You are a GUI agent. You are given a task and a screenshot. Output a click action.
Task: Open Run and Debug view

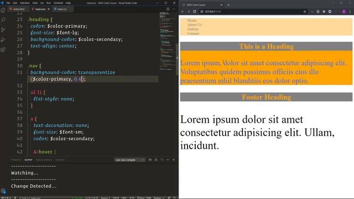click(3, 40)
